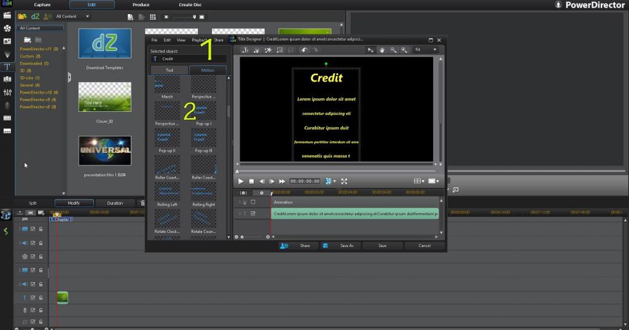629x330 pixels.
Task: Collapse the library explorer panel arrow
Action: coord(69,77)
